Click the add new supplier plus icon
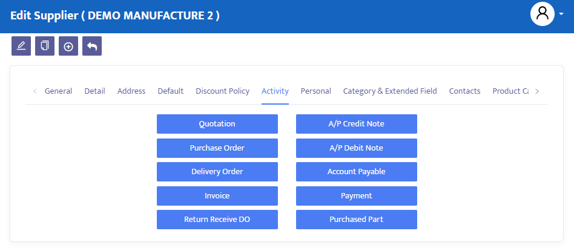Screen dimensions: 574x251 (68, 46)
